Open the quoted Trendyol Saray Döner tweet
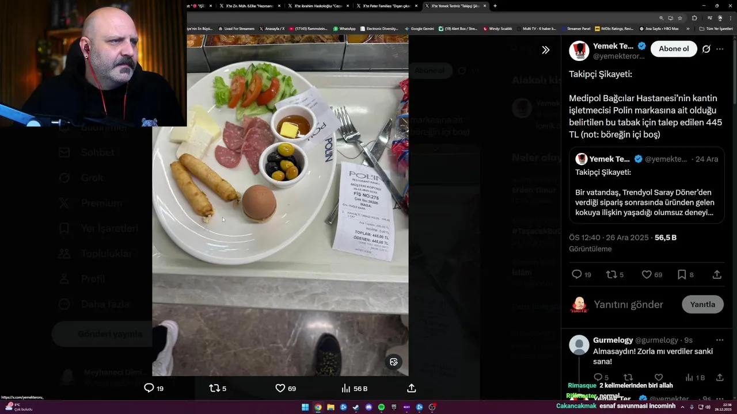Image resolution: width=737 pixels, height=414 pixels. (x=647, y=185)
